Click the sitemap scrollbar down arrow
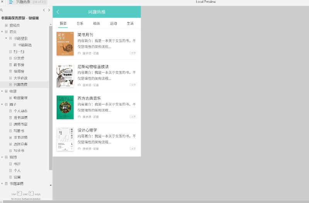The width and height of the screenshot is (309, 203). [x=51, y=185]
